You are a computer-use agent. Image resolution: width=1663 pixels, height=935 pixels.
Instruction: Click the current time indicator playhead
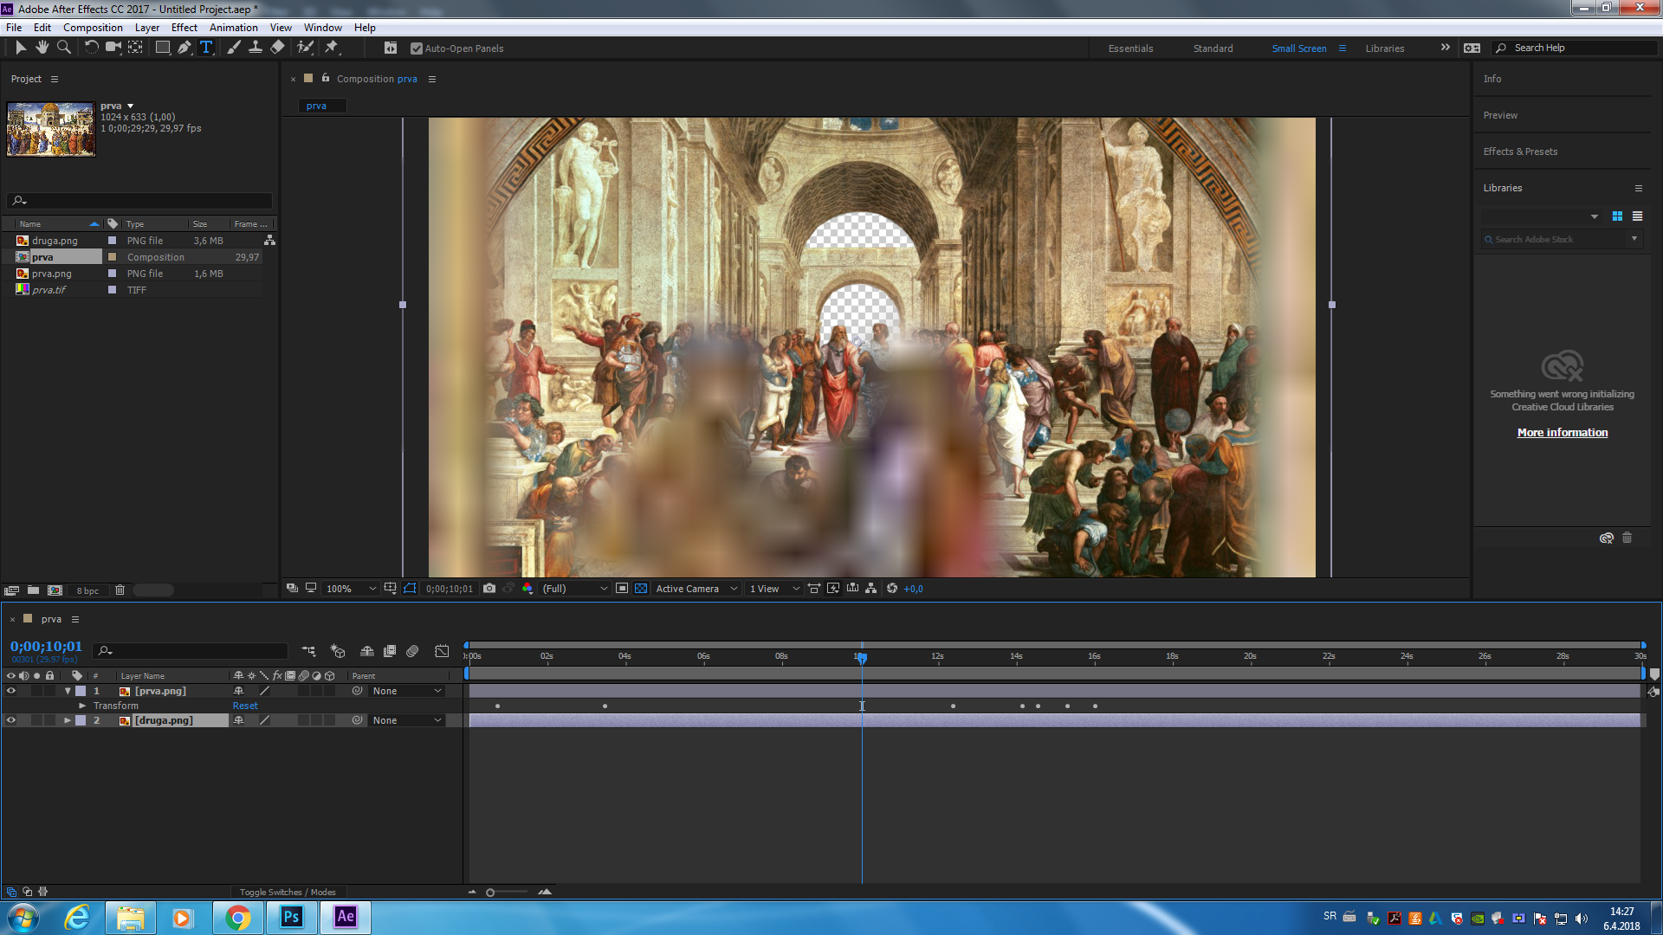(861, 658)
